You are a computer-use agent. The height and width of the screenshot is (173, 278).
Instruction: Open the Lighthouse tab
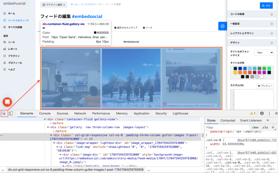pos(181,113)
